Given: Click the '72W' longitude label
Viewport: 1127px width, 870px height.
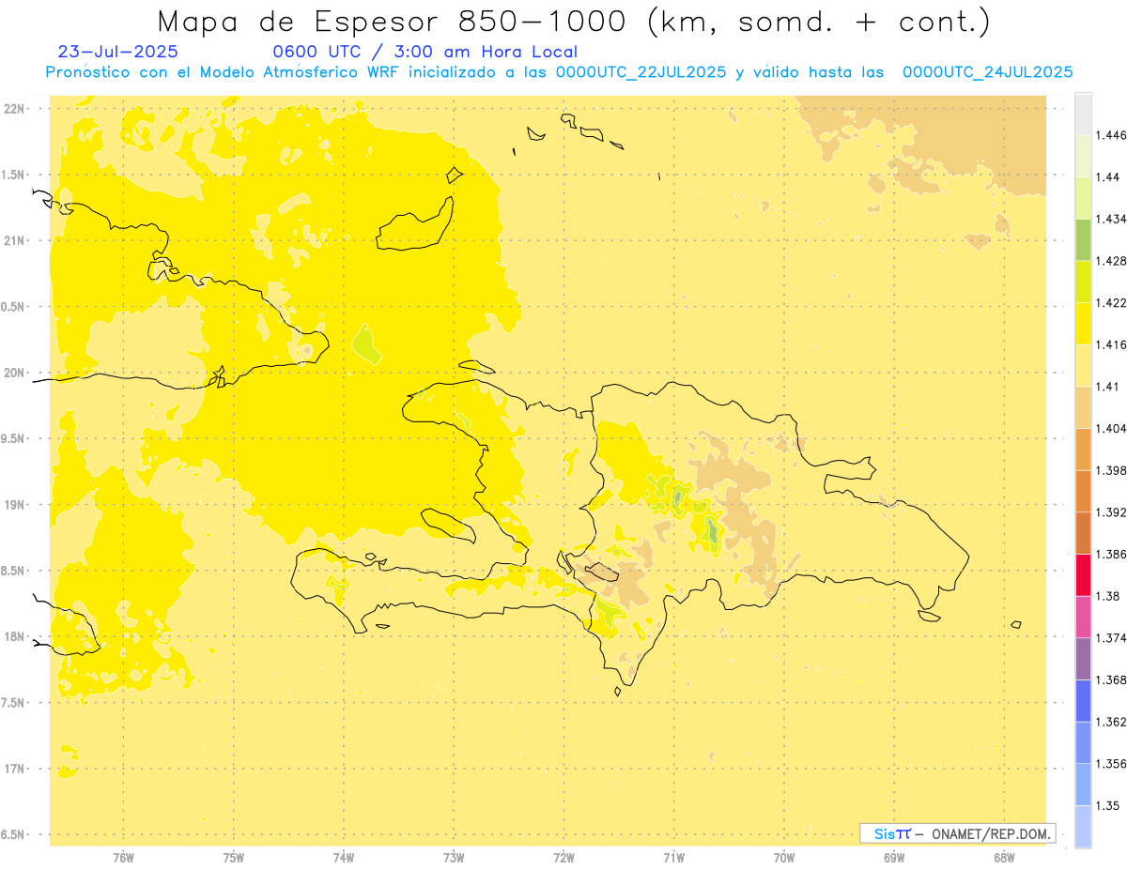Looking at the screenshot, I should pyautogui.click(x=563, y=858).
